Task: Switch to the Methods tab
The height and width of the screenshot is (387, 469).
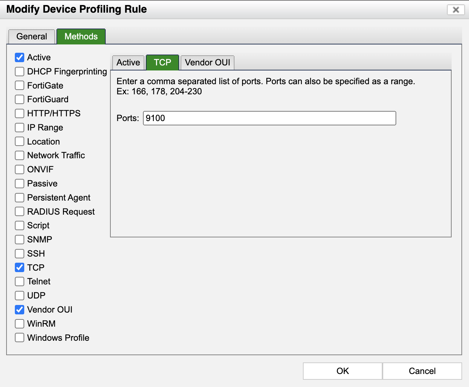Action: click(81, 36)
